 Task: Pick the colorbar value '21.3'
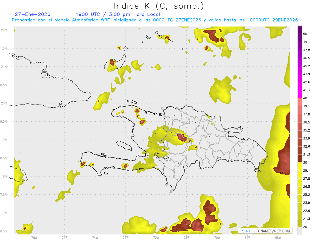pos(307,219)
